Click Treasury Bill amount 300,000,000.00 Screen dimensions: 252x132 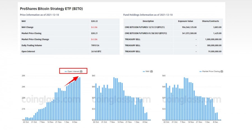(214, 45)
